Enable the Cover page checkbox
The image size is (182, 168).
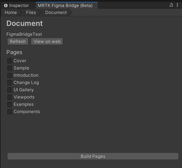click(x=10, y=61)
